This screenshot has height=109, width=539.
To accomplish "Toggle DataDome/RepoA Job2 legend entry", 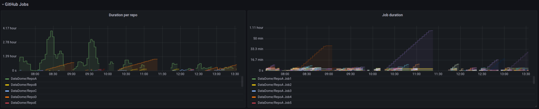I will coord(274,85).
